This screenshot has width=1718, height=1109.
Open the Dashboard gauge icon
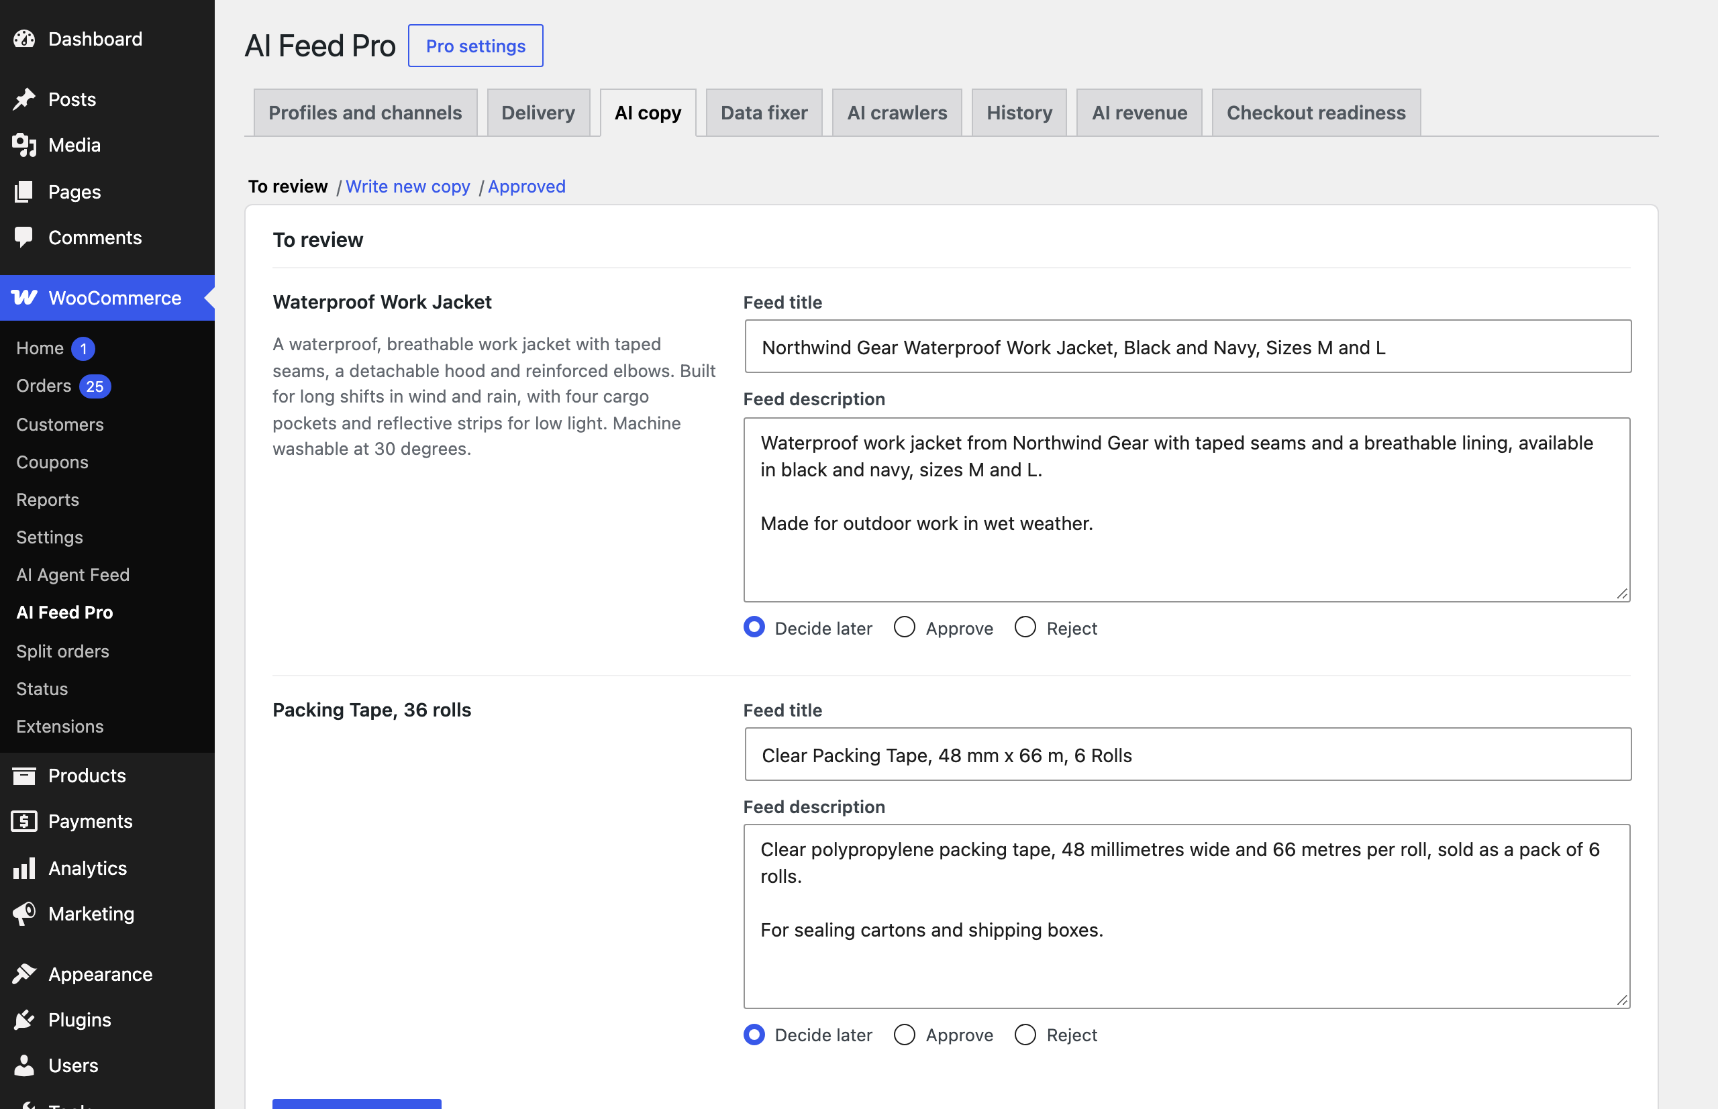(23, 39)
